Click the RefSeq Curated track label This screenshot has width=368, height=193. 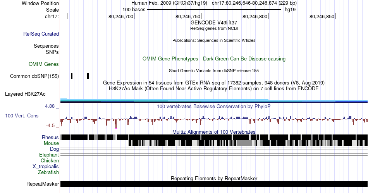(41, 34)
